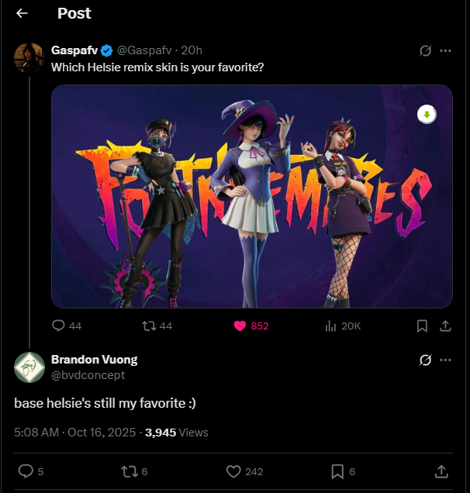Image resolution: width=470 pixels, height=493 pixels.
Task: Repost the reply showing 6 reposts
Action: pos(134,471)
